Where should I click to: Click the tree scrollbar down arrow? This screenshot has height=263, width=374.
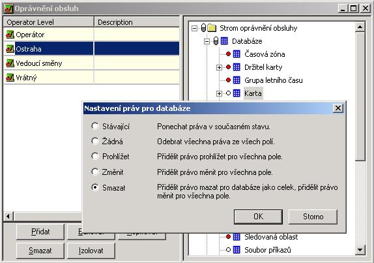(360, 250)
